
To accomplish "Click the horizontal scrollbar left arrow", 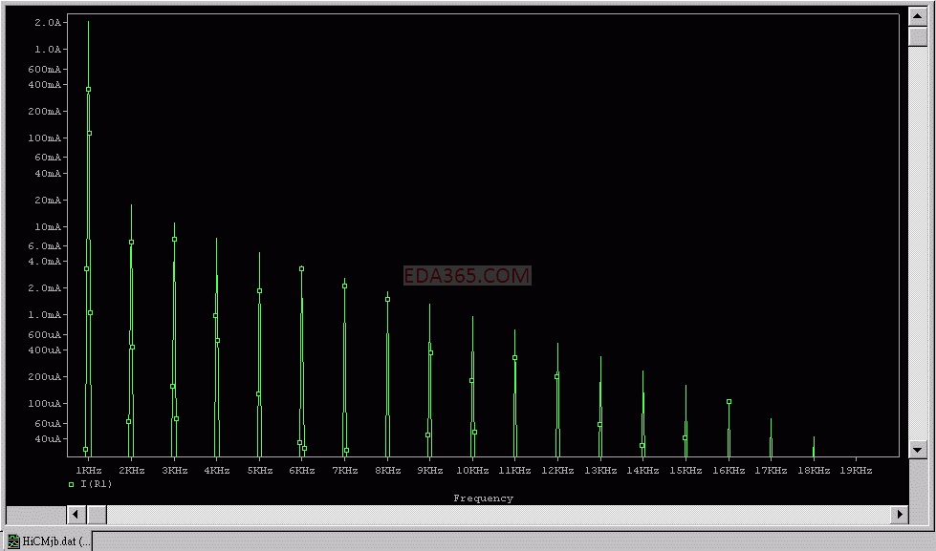I will (x=76, y=514).
